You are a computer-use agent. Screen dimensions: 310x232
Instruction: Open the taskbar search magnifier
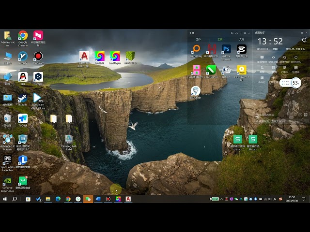click(15, 199)
